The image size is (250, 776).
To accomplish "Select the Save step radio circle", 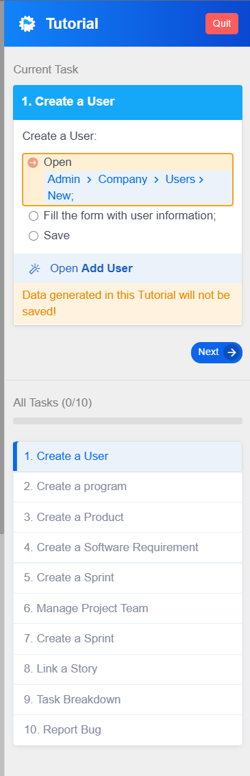I will 34,236.
